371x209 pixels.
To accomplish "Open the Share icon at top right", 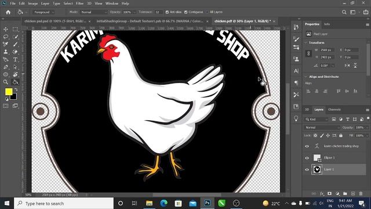I will pos(366,12).
